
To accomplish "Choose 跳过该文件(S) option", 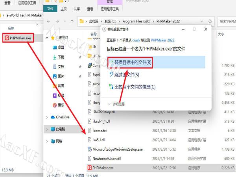I will pyautogui.click(x=127, y=75).
